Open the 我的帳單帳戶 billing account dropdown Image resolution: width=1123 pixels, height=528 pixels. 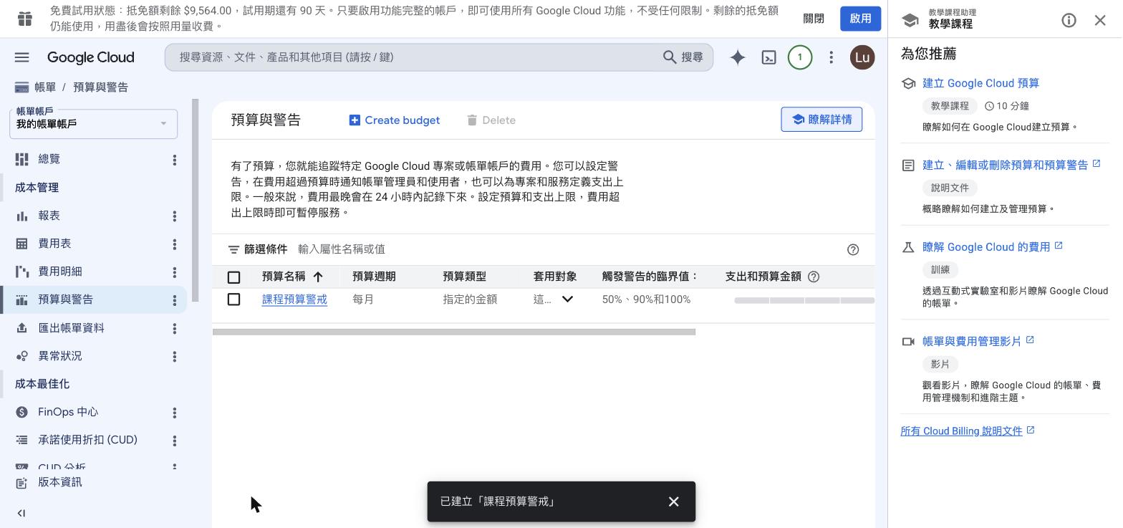pos(93,123)
